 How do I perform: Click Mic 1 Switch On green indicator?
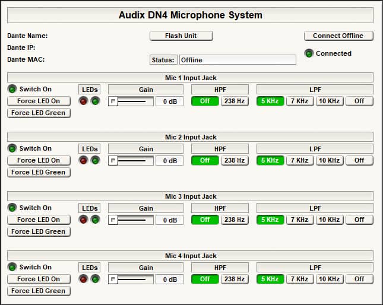coord(12,89)
